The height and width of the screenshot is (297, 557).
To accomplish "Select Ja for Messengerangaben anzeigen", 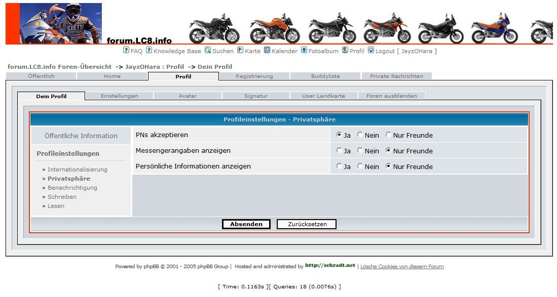I will (x=340, y=151).
